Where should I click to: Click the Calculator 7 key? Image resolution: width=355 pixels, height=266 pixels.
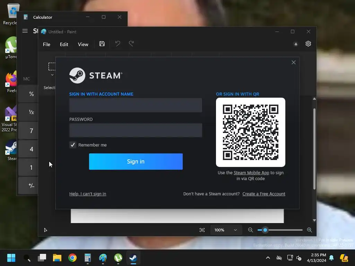[28, 131]
